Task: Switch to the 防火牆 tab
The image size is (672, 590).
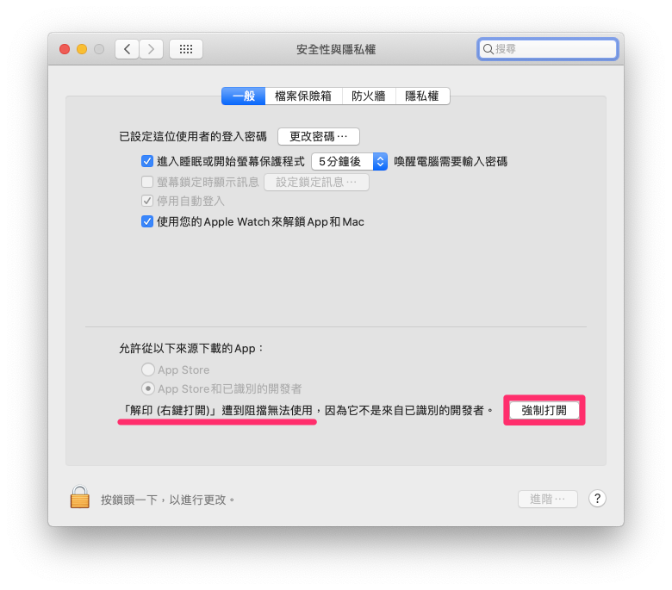Action: pyautogui.click(x=369, y=96)
